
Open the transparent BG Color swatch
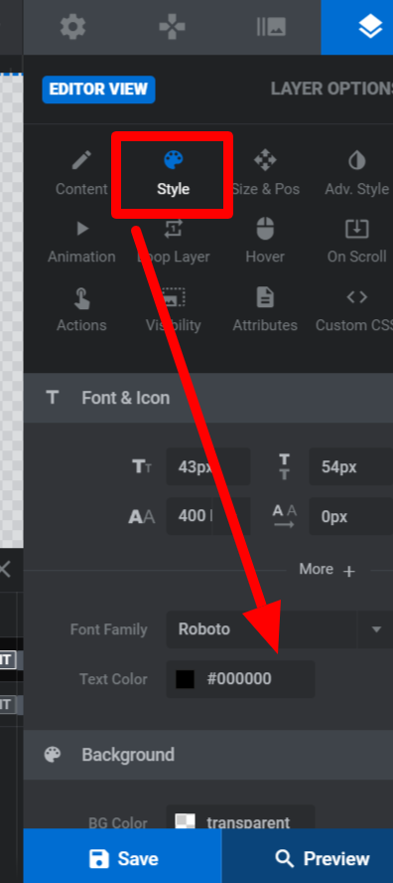coord(185,822)
